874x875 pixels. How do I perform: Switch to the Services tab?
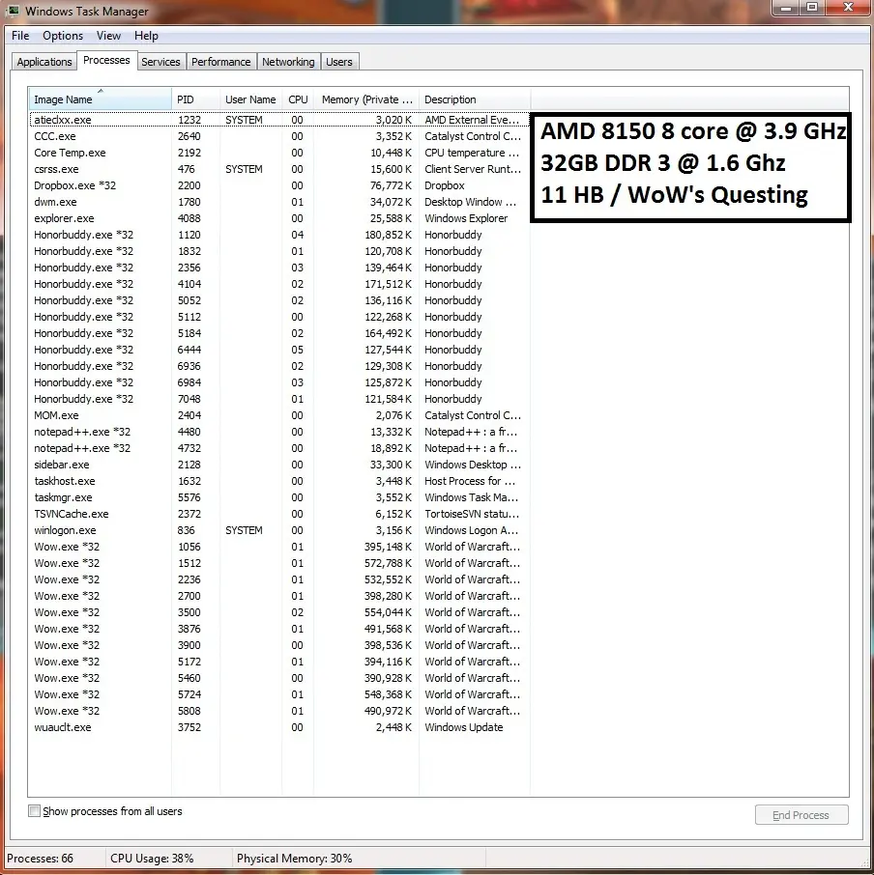click(160, 62)
